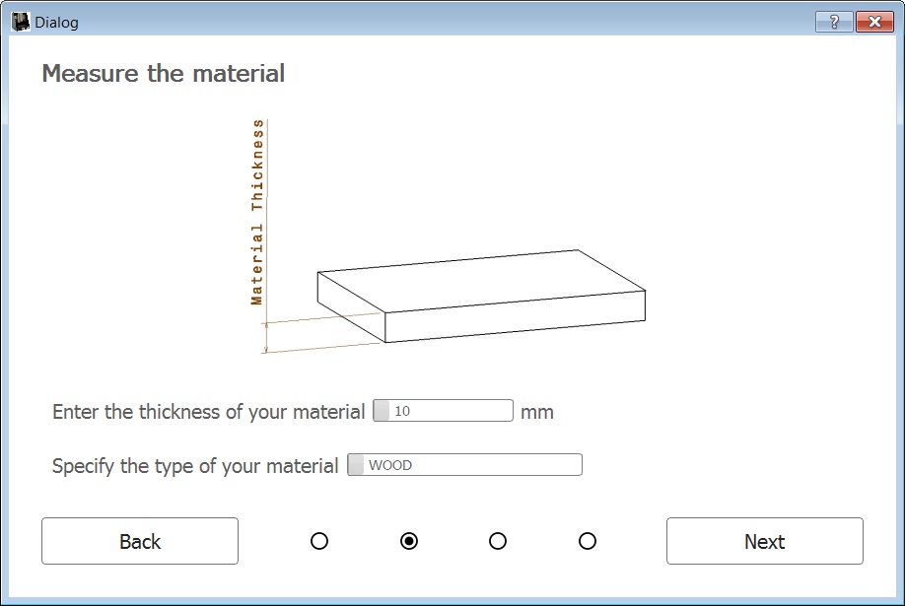Select the third step radio button
The image size is (905, 606).
point(498,541)
